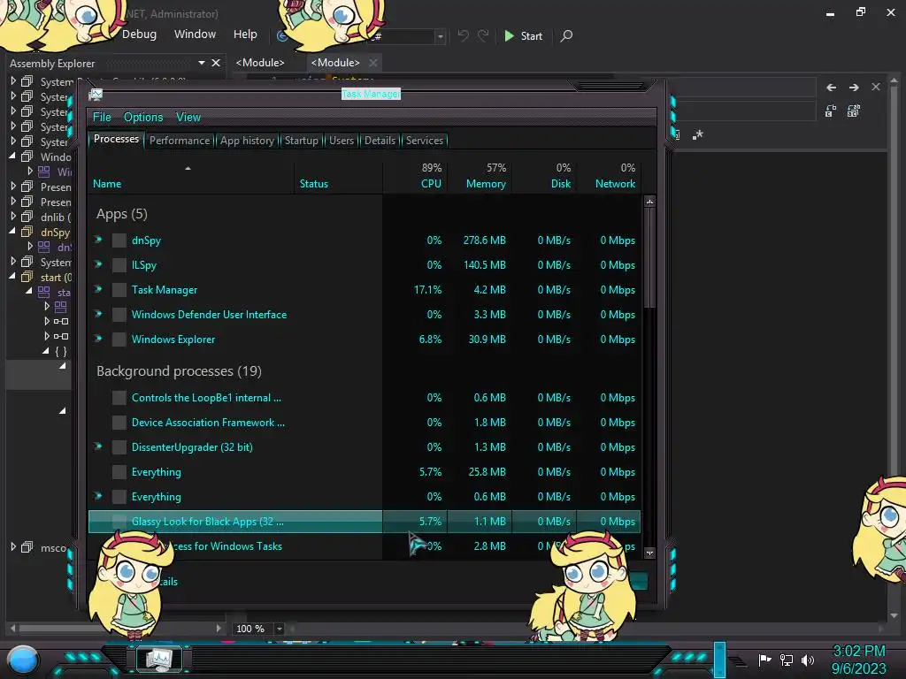
Task: Sort processes by Status column
Action: [x=338, y=178]
